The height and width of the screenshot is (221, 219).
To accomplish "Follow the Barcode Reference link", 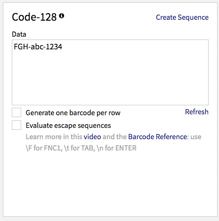I will click(x=157, y=137).
